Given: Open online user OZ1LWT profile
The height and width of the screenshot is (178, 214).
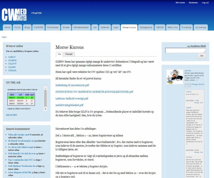Looking at the screenshot, I should click(12, 64).
